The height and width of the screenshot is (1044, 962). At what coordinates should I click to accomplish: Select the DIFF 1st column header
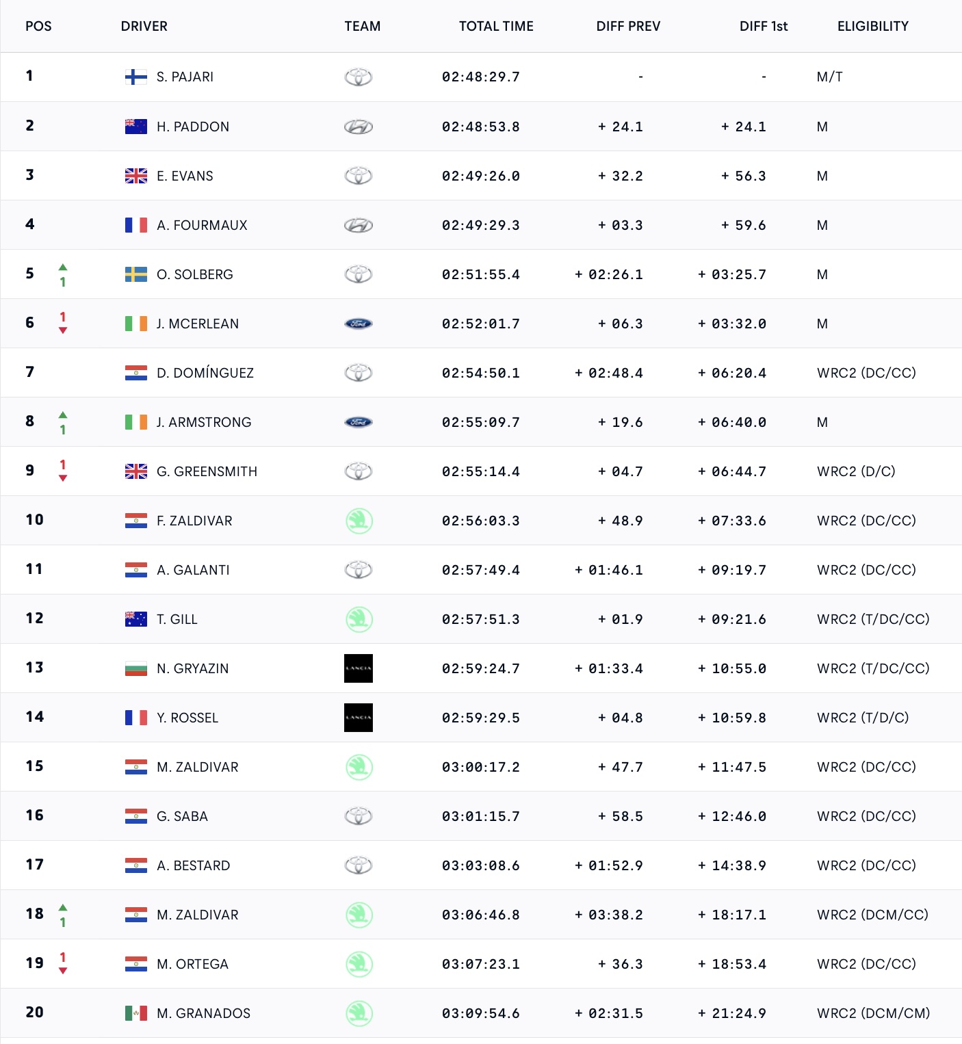[764, 26]
